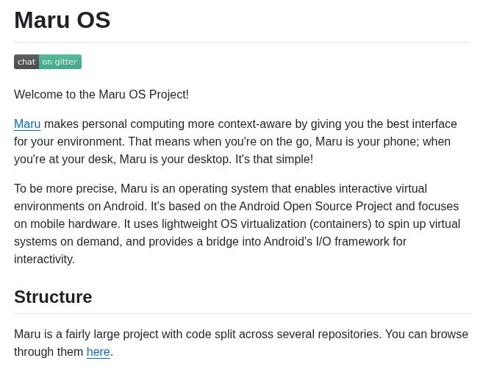Click the horizontal rule under "Maru OS"
The image size is (483, 372).
coord(242,43)
